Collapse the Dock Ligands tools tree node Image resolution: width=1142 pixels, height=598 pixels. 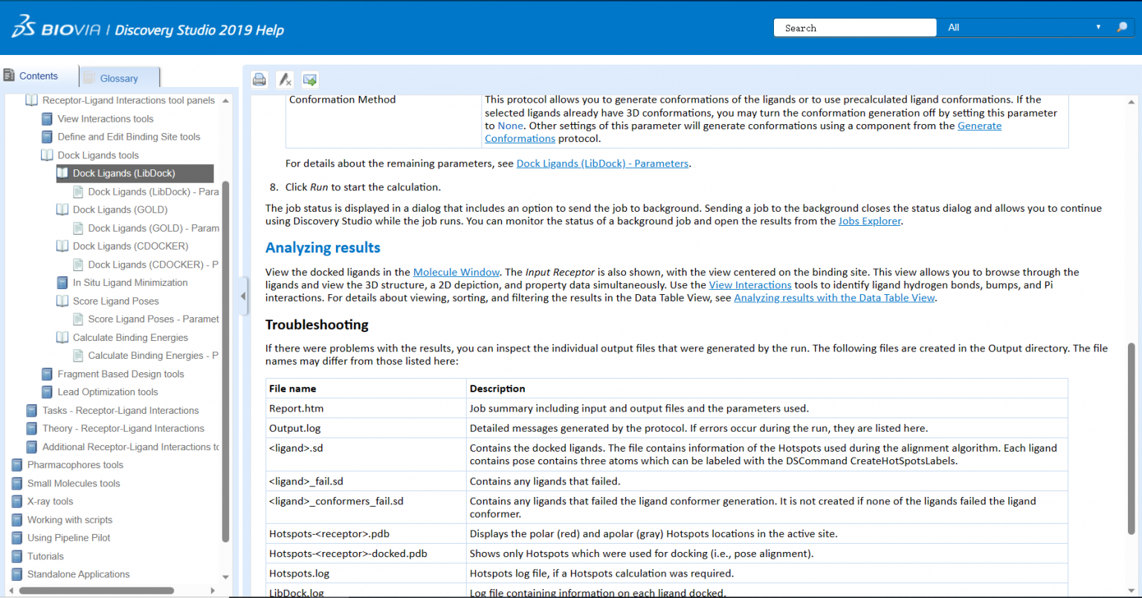coord(47,155)
